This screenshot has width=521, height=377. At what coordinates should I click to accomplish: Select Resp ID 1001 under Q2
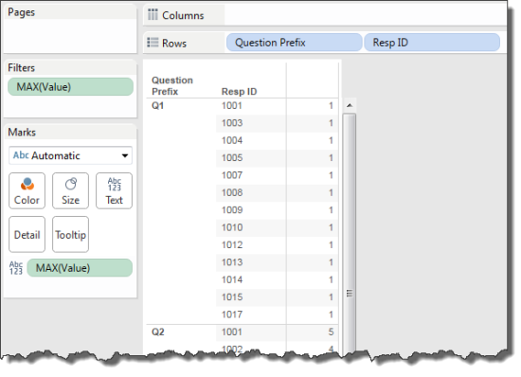click(x=232, y=332)
